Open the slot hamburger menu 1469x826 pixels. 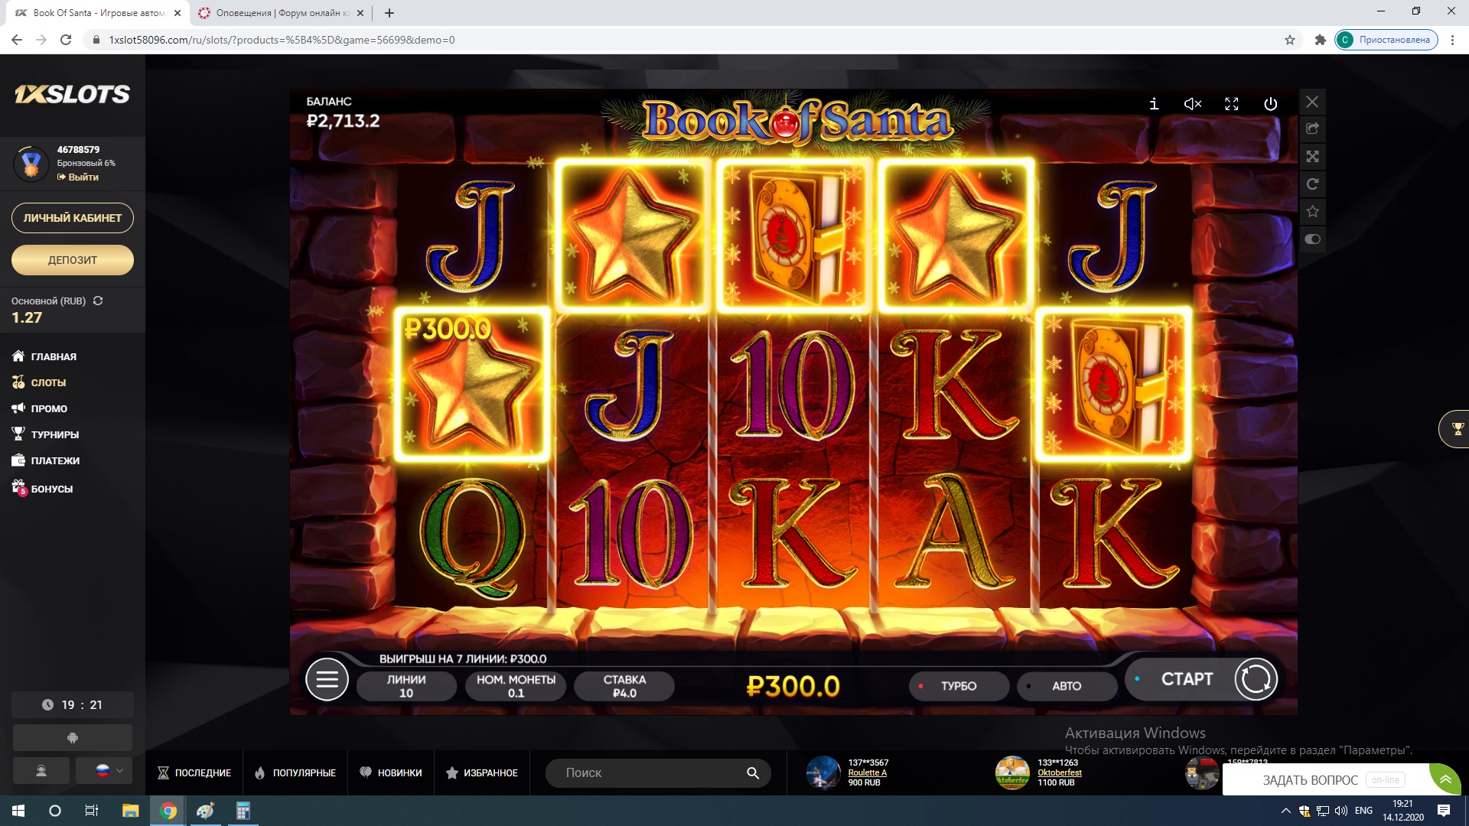(327, 679)
